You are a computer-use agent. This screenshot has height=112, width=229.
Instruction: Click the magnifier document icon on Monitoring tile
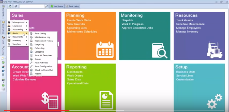click(160, 51)
